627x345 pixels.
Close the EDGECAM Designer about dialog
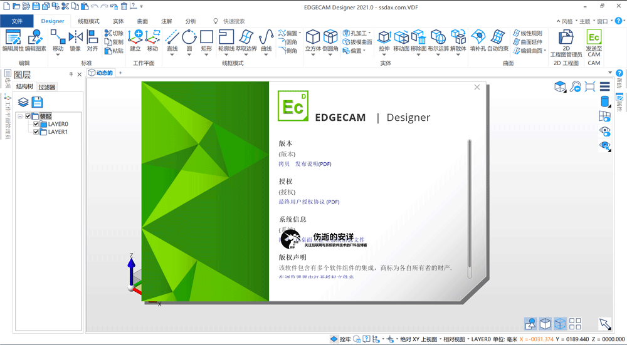[x=477, y=87]
